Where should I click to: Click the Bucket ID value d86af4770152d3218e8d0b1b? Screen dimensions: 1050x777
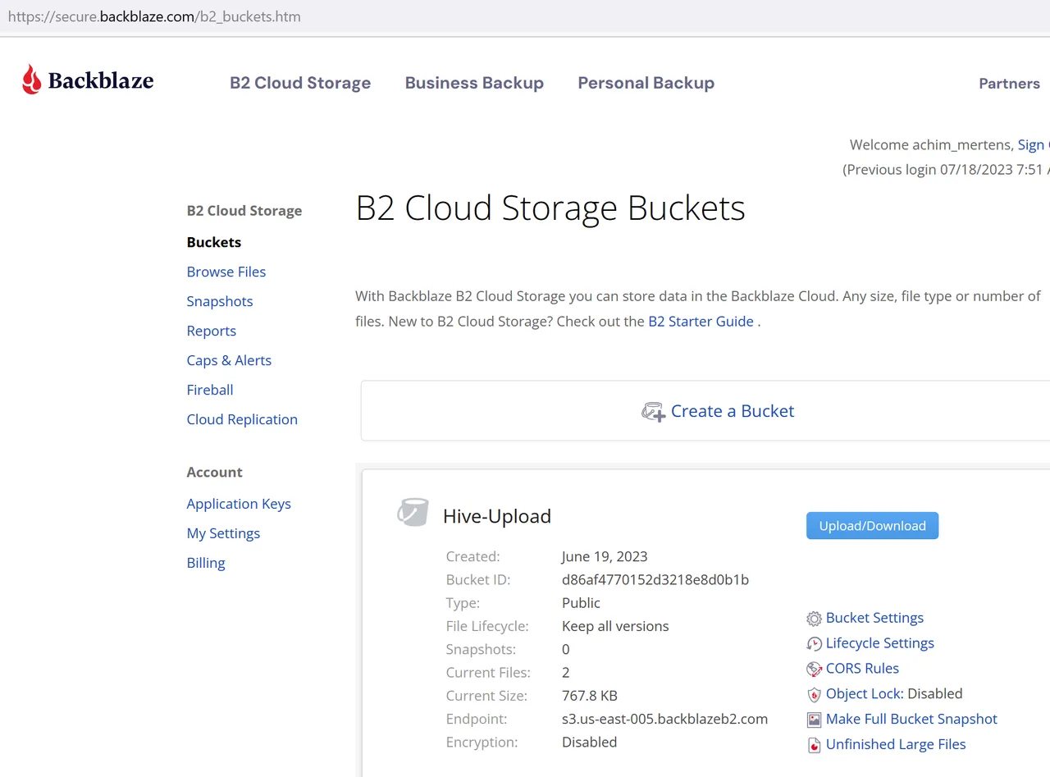pyautogui.click(x=655, y=580)
